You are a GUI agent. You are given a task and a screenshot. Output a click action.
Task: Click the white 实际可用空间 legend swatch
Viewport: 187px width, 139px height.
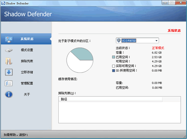[x=114, y=66]
